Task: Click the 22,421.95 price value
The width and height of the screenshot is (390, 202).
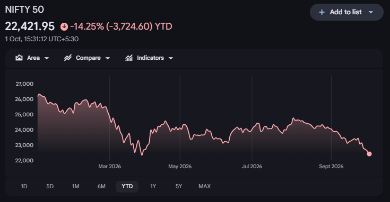Action: click(x=30, y=26)
